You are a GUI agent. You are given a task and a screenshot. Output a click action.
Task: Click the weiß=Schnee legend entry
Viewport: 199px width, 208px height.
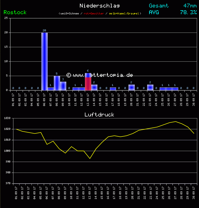coord(69,14)
